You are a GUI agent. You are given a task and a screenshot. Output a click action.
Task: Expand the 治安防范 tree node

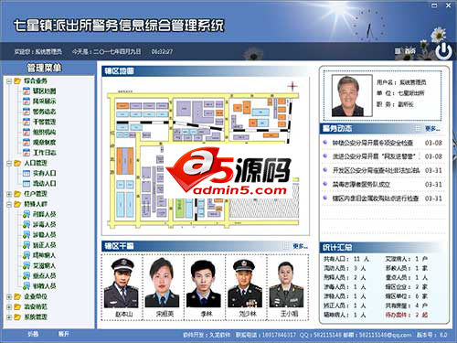(9, 306)
